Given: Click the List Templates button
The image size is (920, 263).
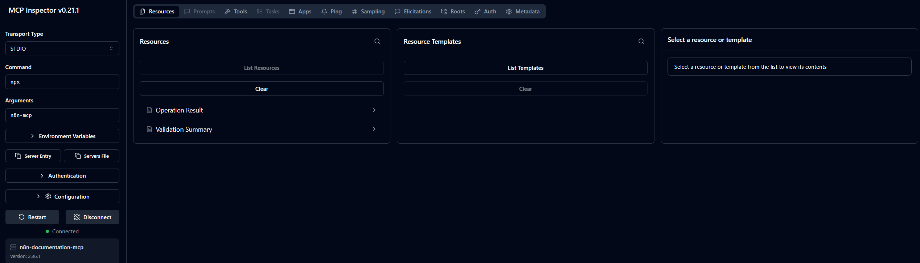Looking at the screenshot, I should (525, 68).
